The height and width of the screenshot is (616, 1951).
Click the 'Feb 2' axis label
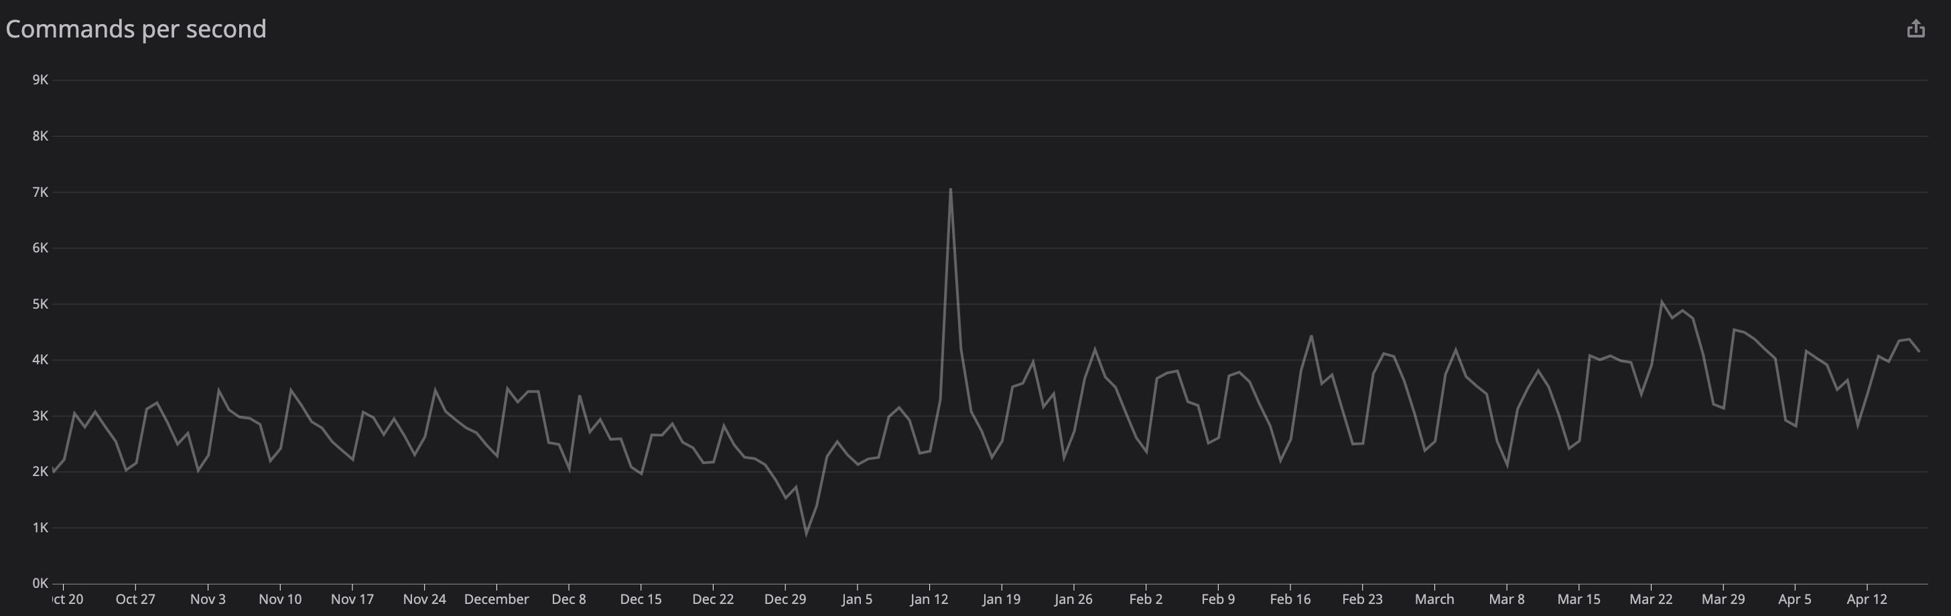click(x=1146, y=599)
